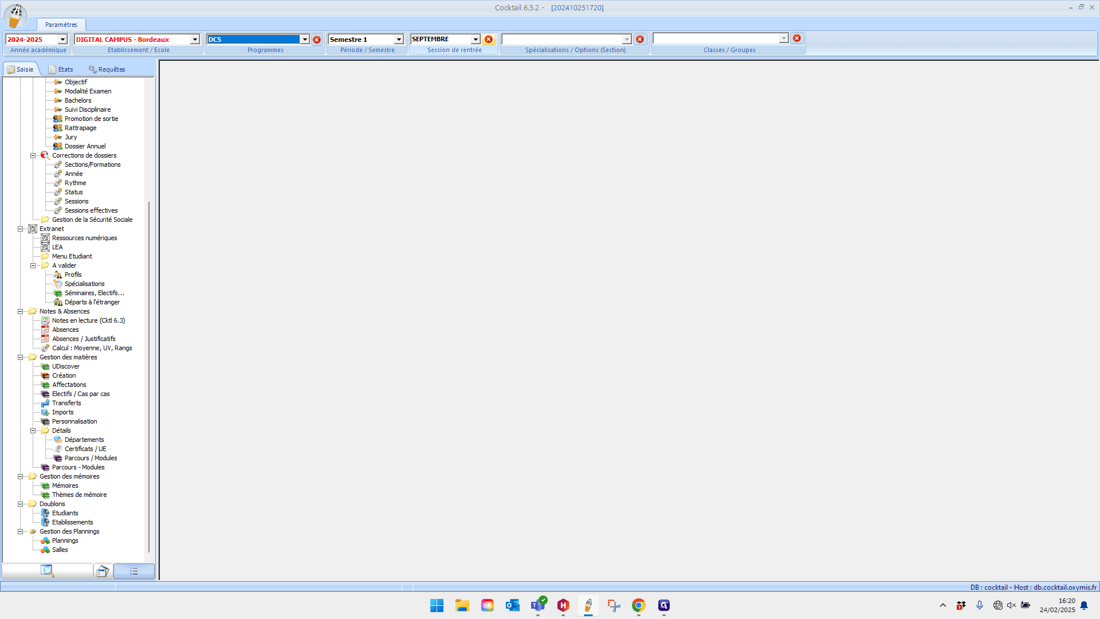The height and width of the screenshot is (619, 1100).
Task: Click the Extranet node icon
Action: (x=33, y=229)
